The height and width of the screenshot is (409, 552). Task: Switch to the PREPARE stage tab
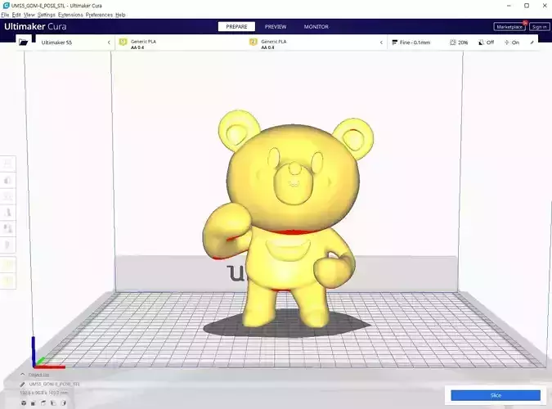coord(236,27)
